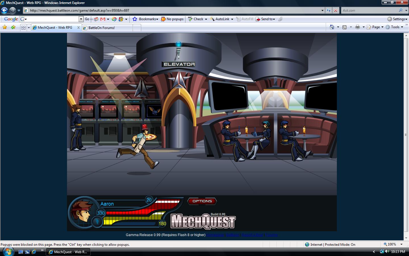This screenshot has height=256, width=409.
Task: Click the Internet Protected Mode status
Action: pos(330,244)
